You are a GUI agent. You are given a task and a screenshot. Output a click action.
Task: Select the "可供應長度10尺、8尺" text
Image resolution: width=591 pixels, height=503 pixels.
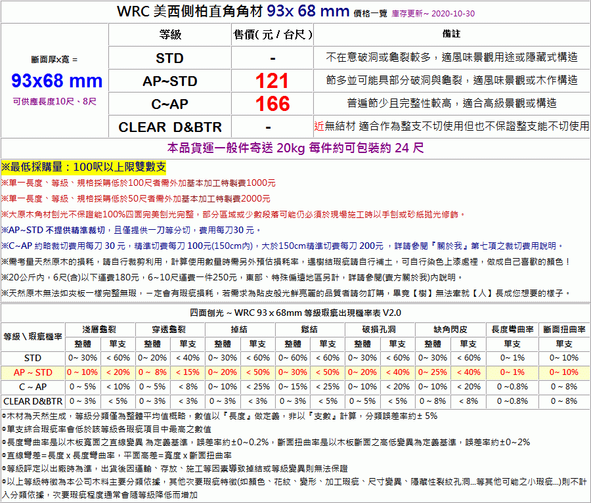pos(55,101)
